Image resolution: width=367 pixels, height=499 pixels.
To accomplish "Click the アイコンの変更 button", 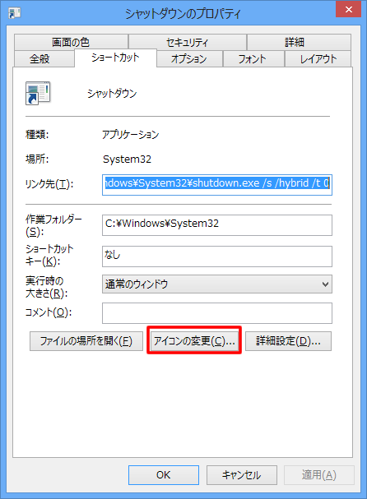I will coord(194,341).
